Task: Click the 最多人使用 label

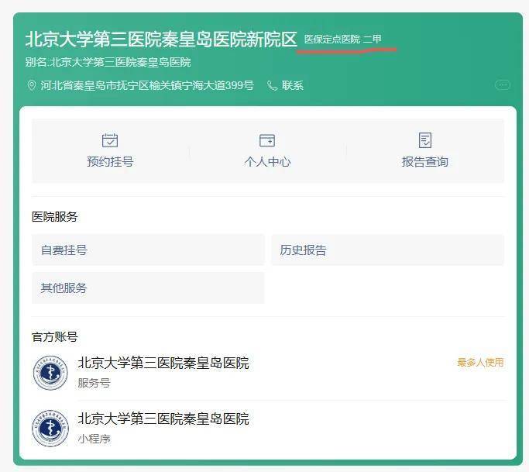Action: (x=480, y=362)
